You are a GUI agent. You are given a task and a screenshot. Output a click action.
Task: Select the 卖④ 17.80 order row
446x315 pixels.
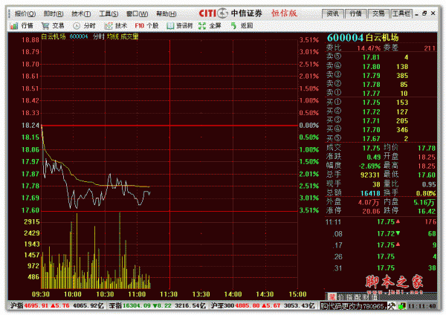(x=381, y=66)
